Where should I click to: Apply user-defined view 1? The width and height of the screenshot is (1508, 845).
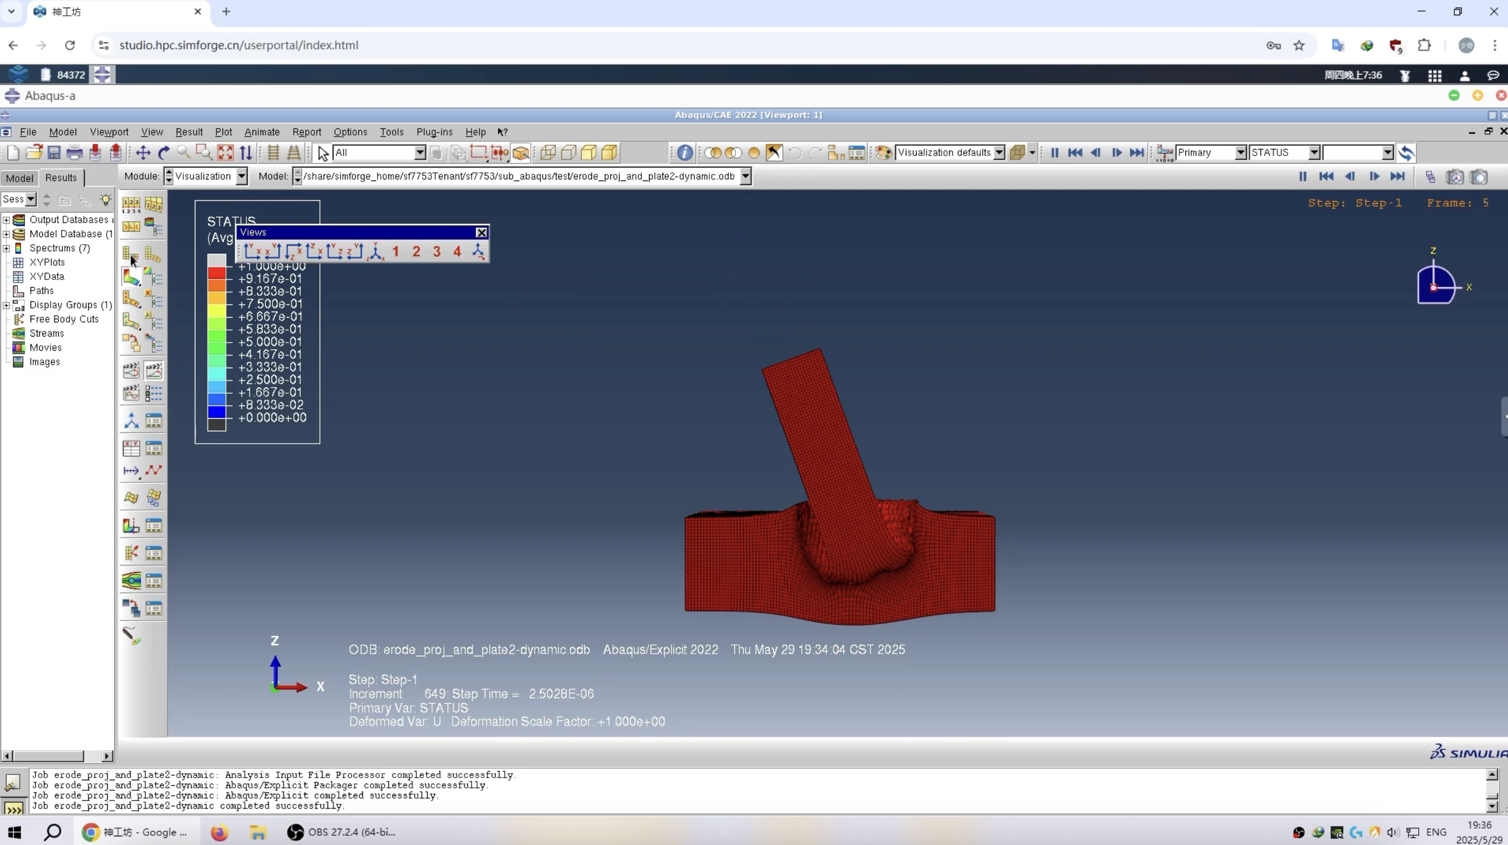395,252
